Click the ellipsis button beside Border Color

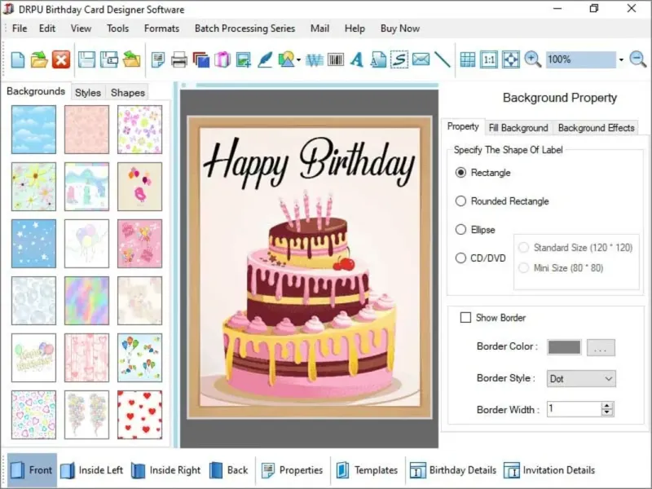tap(601, 347)
